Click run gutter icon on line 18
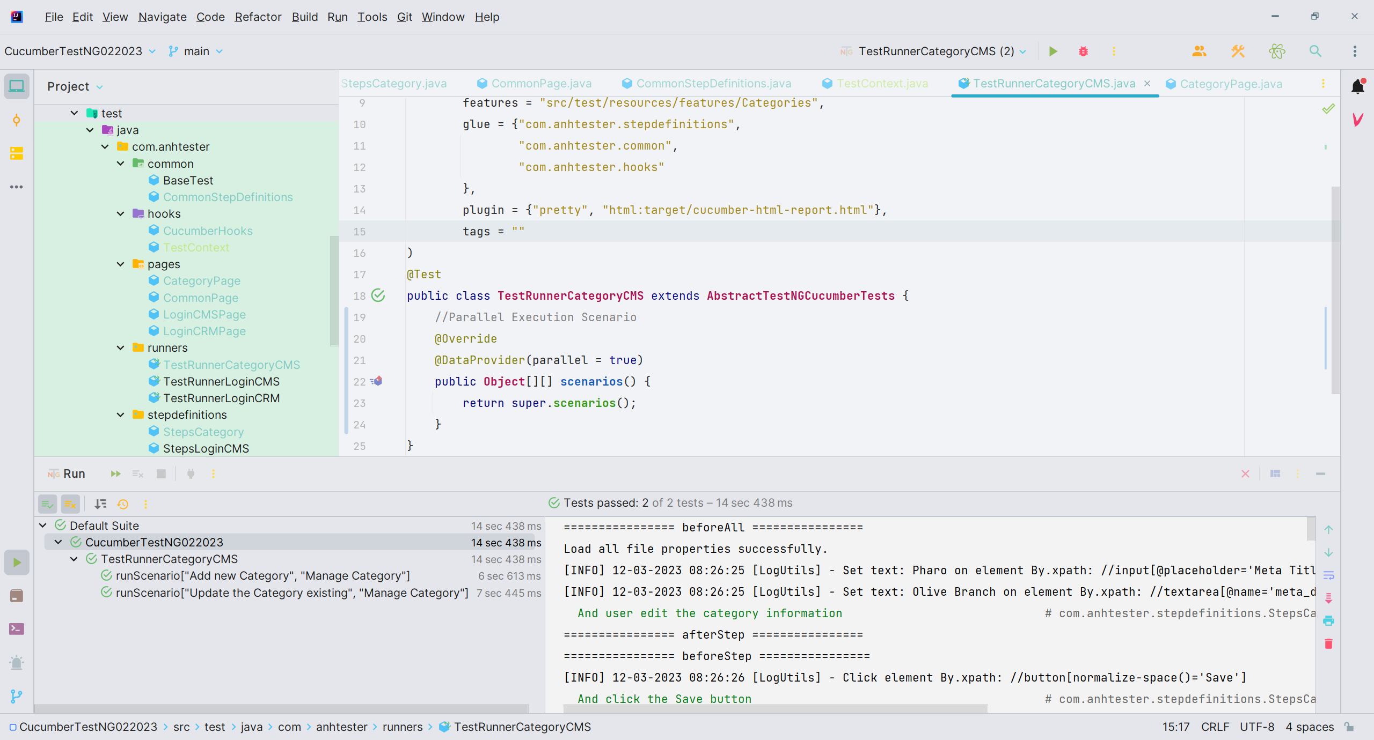This screenshot has width=1374, height=740. click(378, 295)
